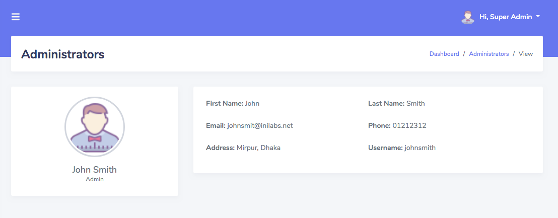558x218 pixels.
Task: Click the address Mirpur, Dhaka
Action: tap(259, 148)
